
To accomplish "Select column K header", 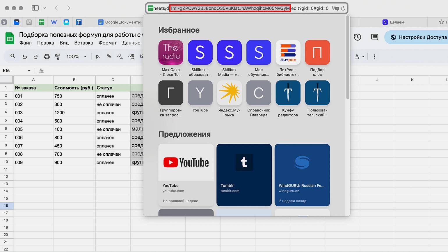I will [412, 80].
